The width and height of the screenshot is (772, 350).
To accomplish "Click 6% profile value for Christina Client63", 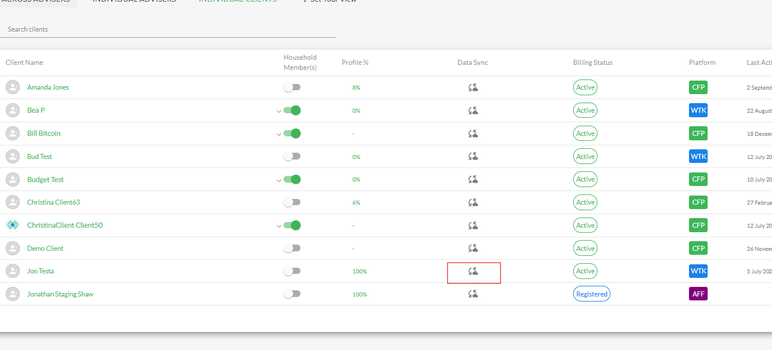I will coord(356,203).
